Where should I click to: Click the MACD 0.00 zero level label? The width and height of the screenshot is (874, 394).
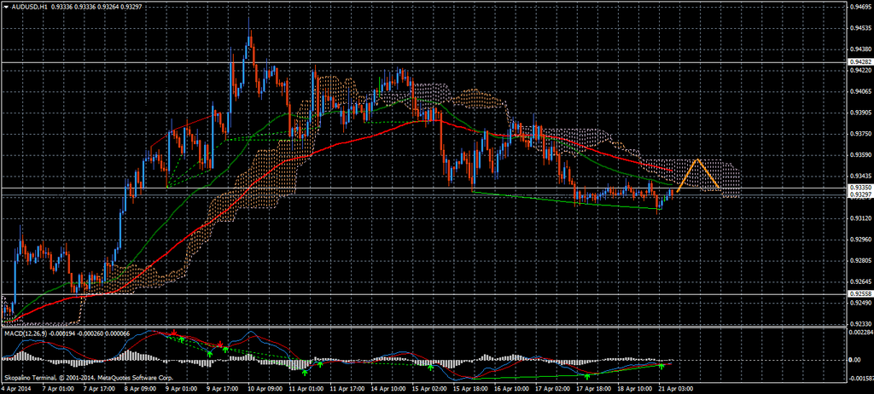point(854,360)
